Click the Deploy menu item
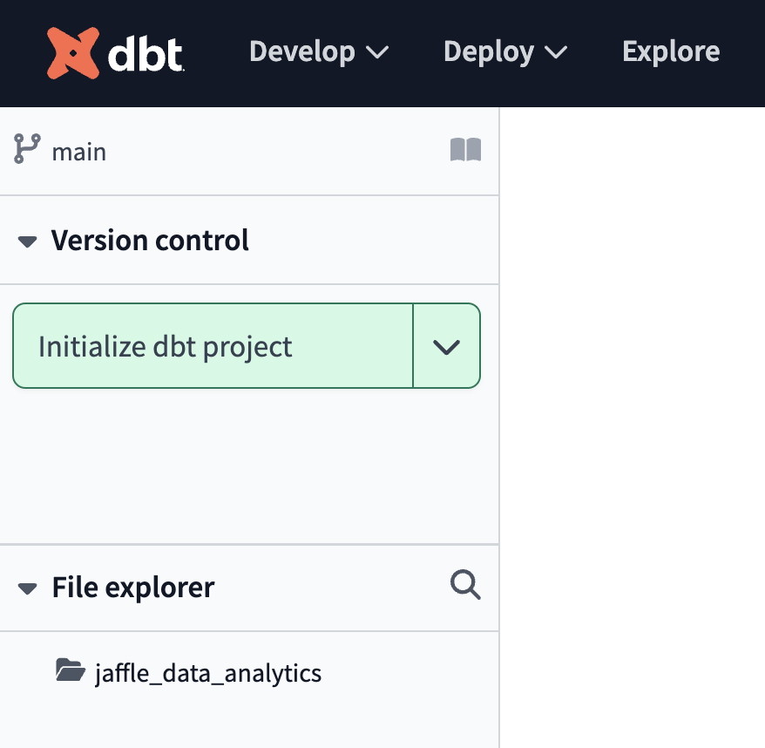 point(505,51)
